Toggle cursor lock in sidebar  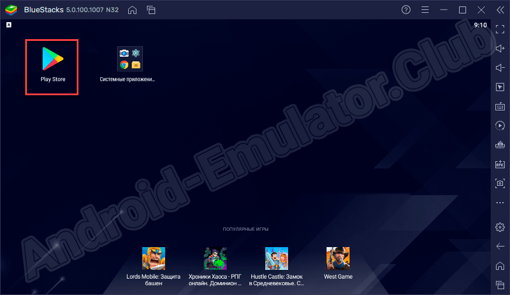[500, 87]
